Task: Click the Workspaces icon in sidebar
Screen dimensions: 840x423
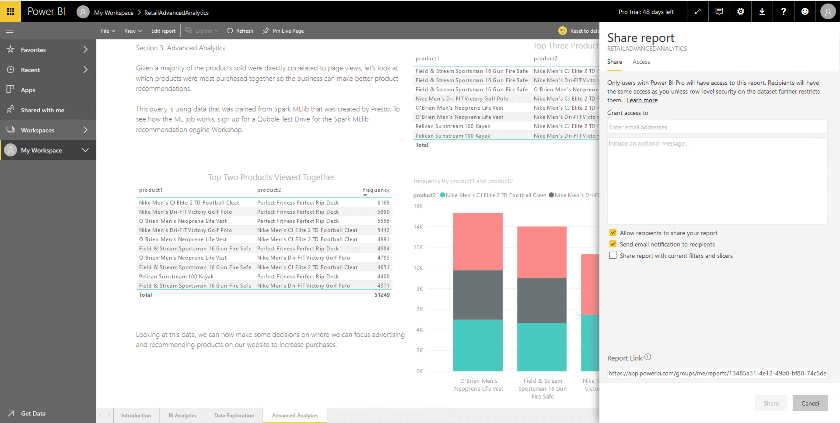Action: point(10,130)
